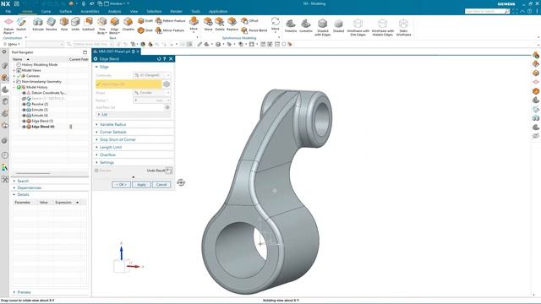Image resolution: width=541 pixels, height=304 pixels.
Task: Set Wireframe with Dim Edges style
Action: (x=358, y=27)
